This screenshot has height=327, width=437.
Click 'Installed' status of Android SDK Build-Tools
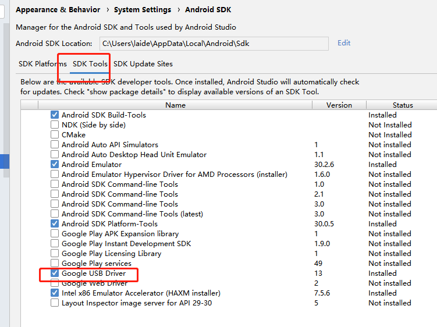[x=382, y=115]
